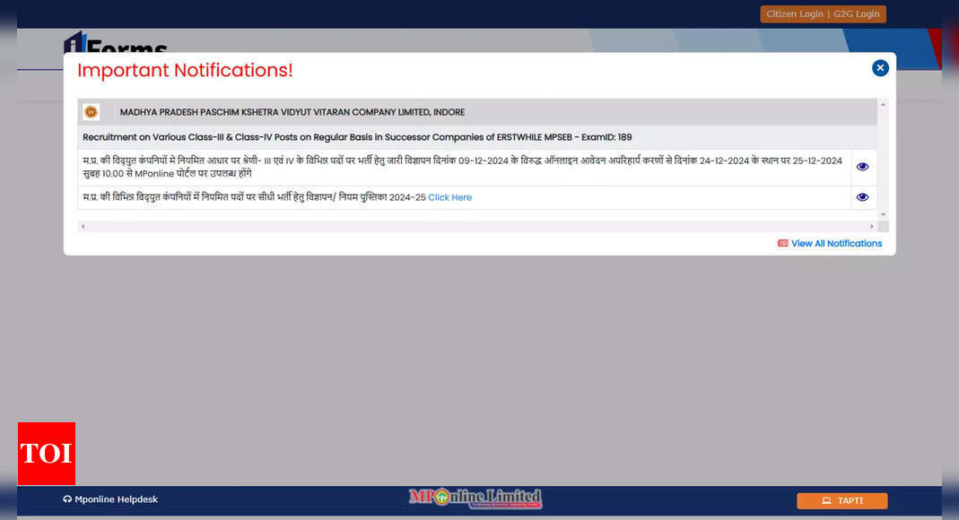The height and width of the screenshot is (520, 959).
Task: Open View All Notifications
Action: pos(836,244)
